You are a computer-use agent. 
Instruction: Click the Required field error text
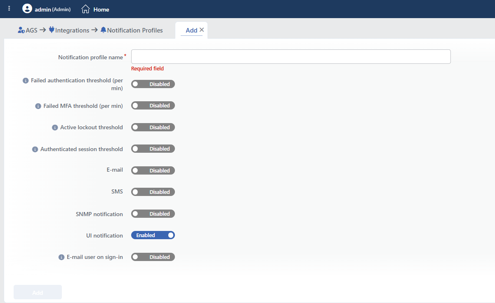coord(147,69)
